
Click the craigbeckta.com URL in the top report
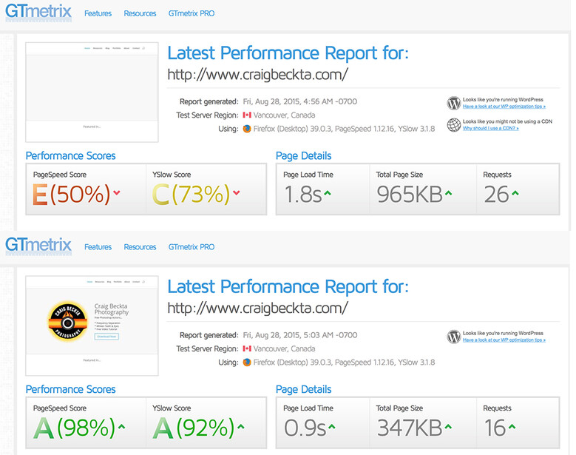pyautogui.click(x=257, y=75)
